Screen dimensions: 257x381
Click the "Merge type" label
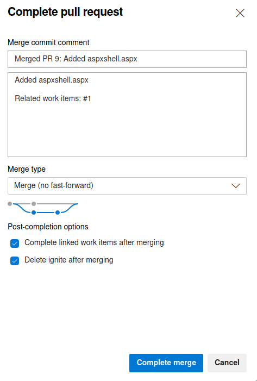(27, 169)
